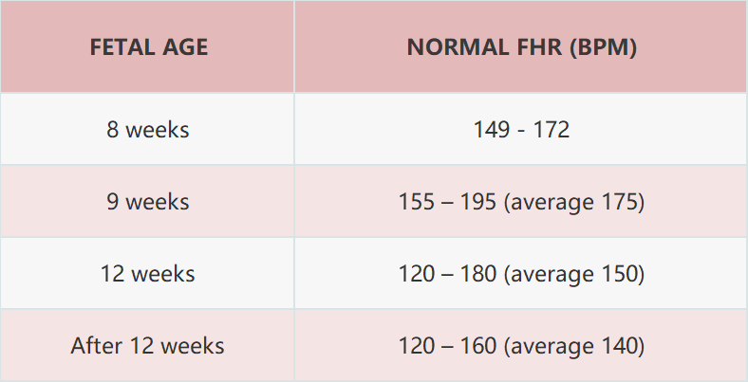Click the 9 weeks row label
The height and width of the screenshot is (382, 748).
pos(148,202)
